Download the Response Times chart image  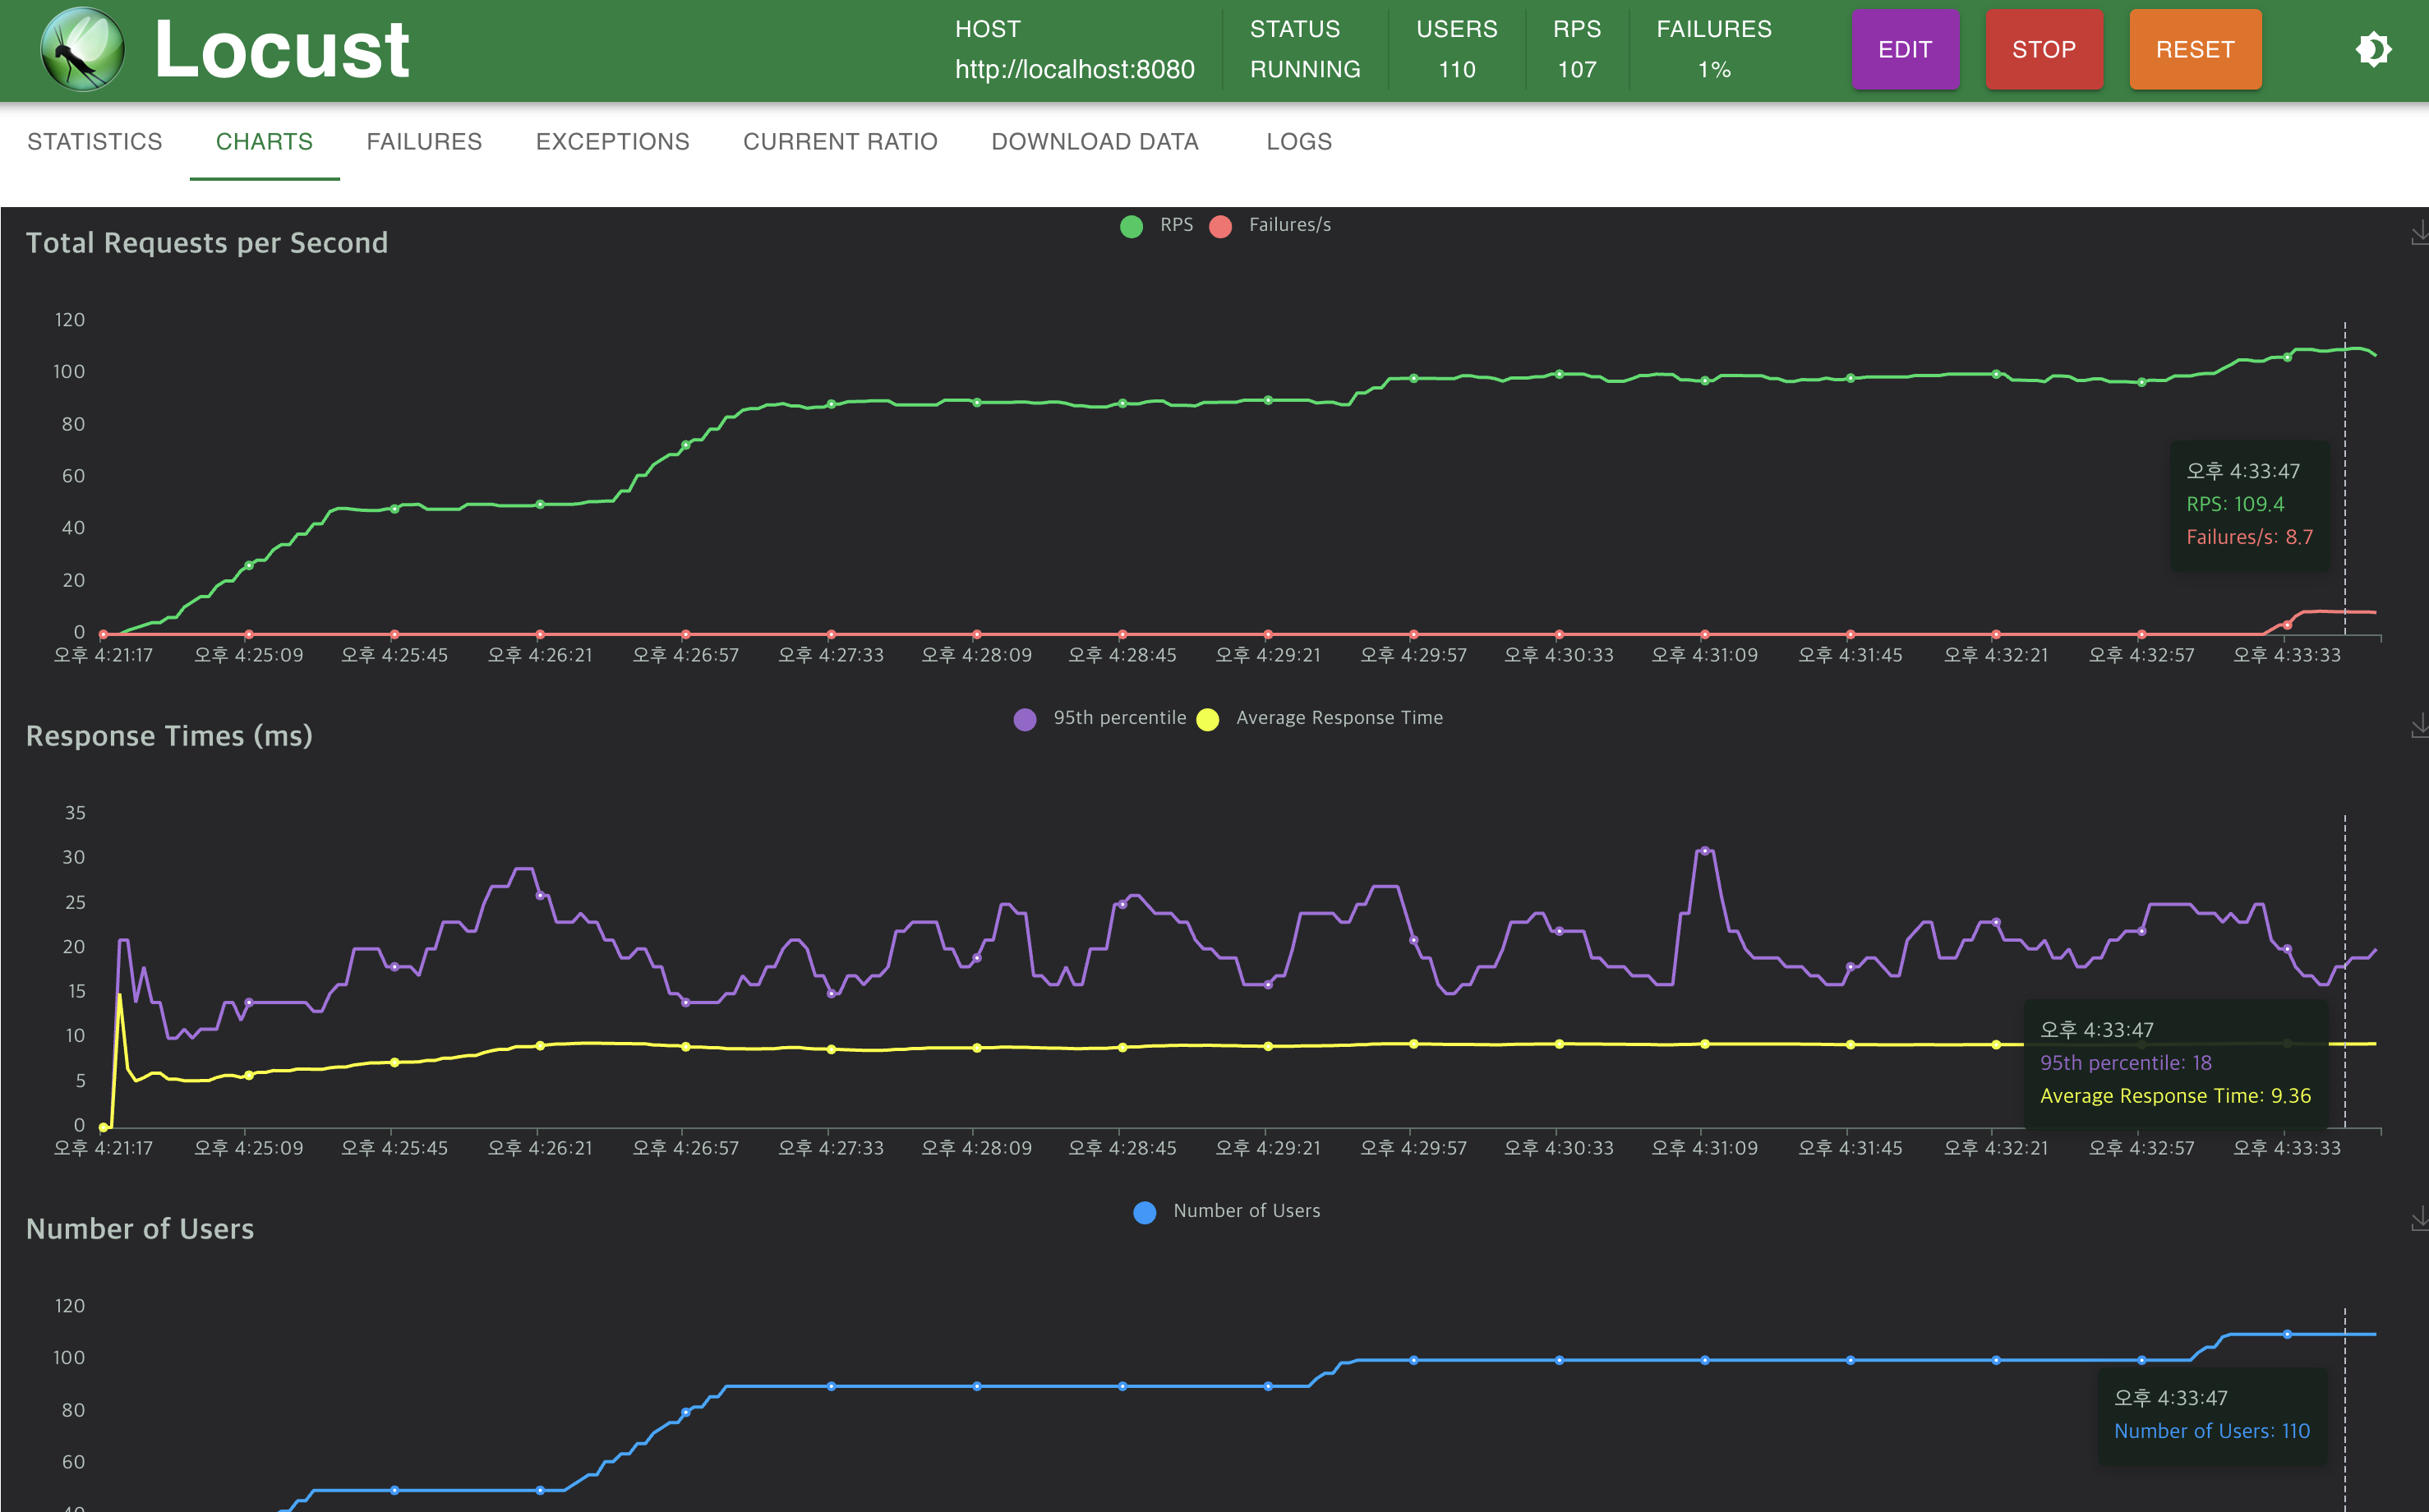click(x=2419, y=726)
